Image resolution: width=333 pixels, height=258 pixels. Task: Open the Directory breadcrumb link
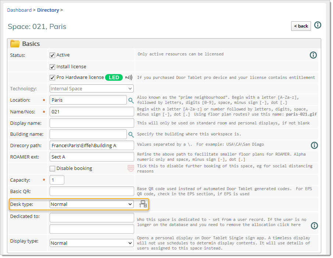48,10
